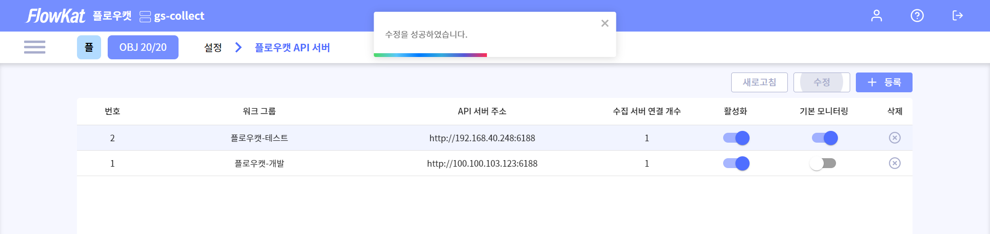The width and height of the screenshot is (990, 234).
Task: Open the hamburger navigation menu
Action: click(34, 47)
